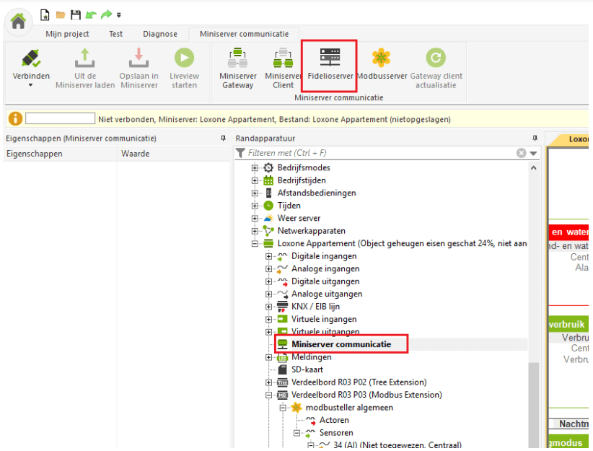Toggle the Randapparatuur panel pin

[535, 138]
